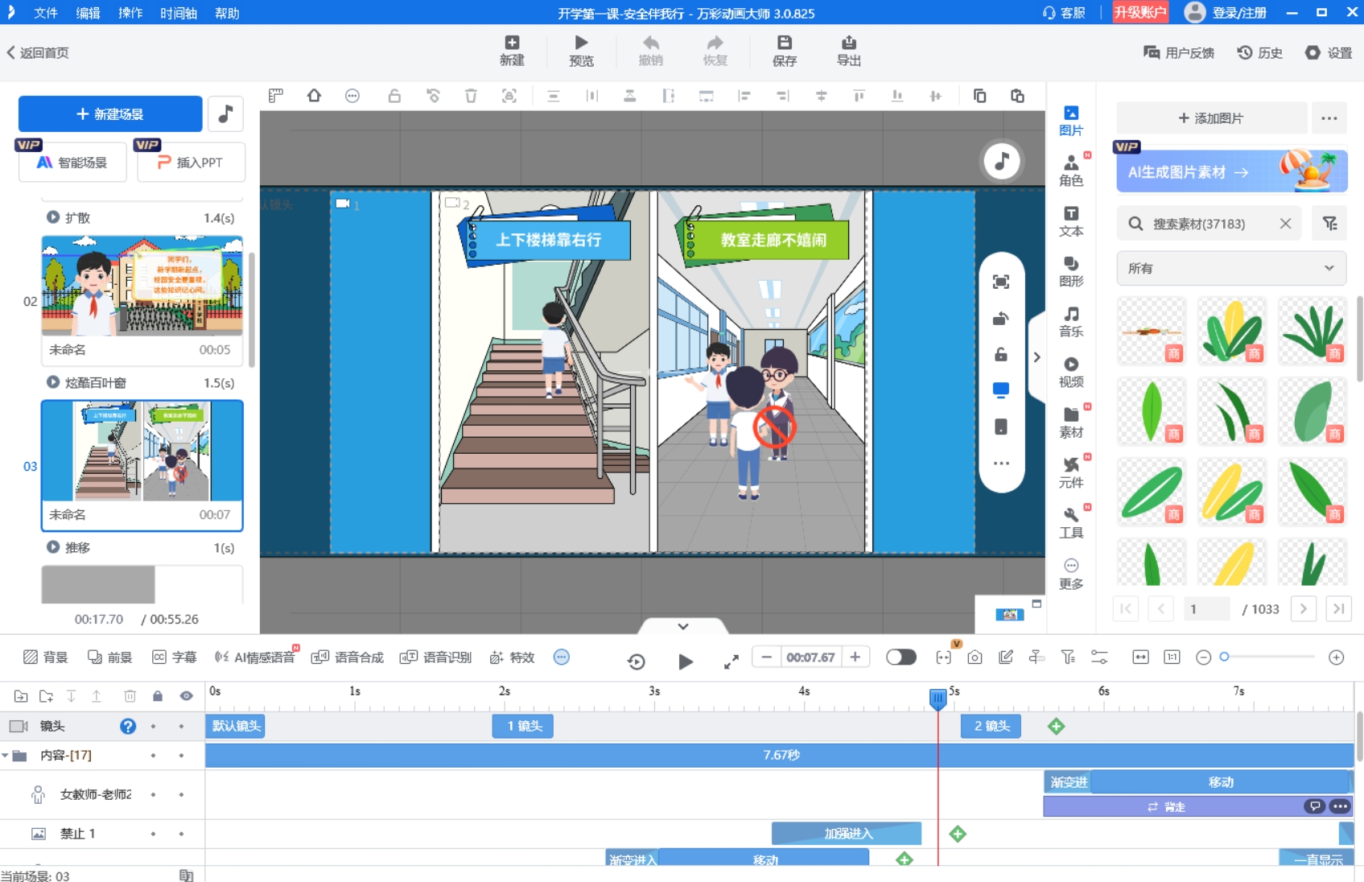This screenshot has height=882, width=1364.
Task: Collapse the right panel with the arrow
Action: 1036,357
